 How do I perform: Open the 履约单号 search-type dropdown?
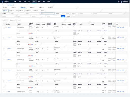6,14
